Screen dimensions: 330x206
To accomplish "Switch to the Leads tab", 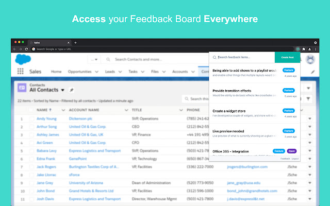I will [110, 72].
